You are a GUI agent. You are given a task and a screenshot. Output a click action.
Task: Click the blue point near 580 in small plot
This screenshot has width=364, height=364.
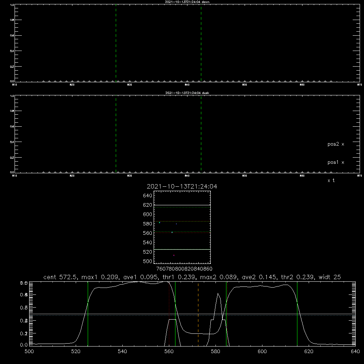coord(177,224)
